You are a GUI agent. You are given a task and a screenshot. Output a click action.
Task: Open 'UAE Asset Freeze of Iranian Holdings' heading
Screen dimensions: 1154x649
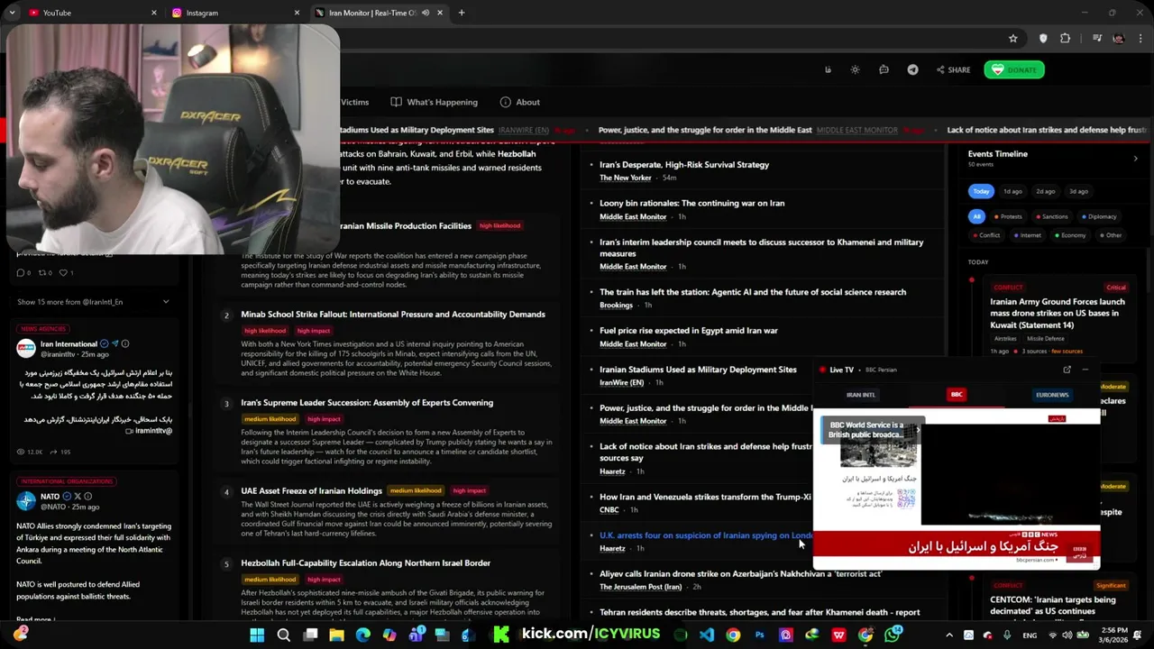311,491
